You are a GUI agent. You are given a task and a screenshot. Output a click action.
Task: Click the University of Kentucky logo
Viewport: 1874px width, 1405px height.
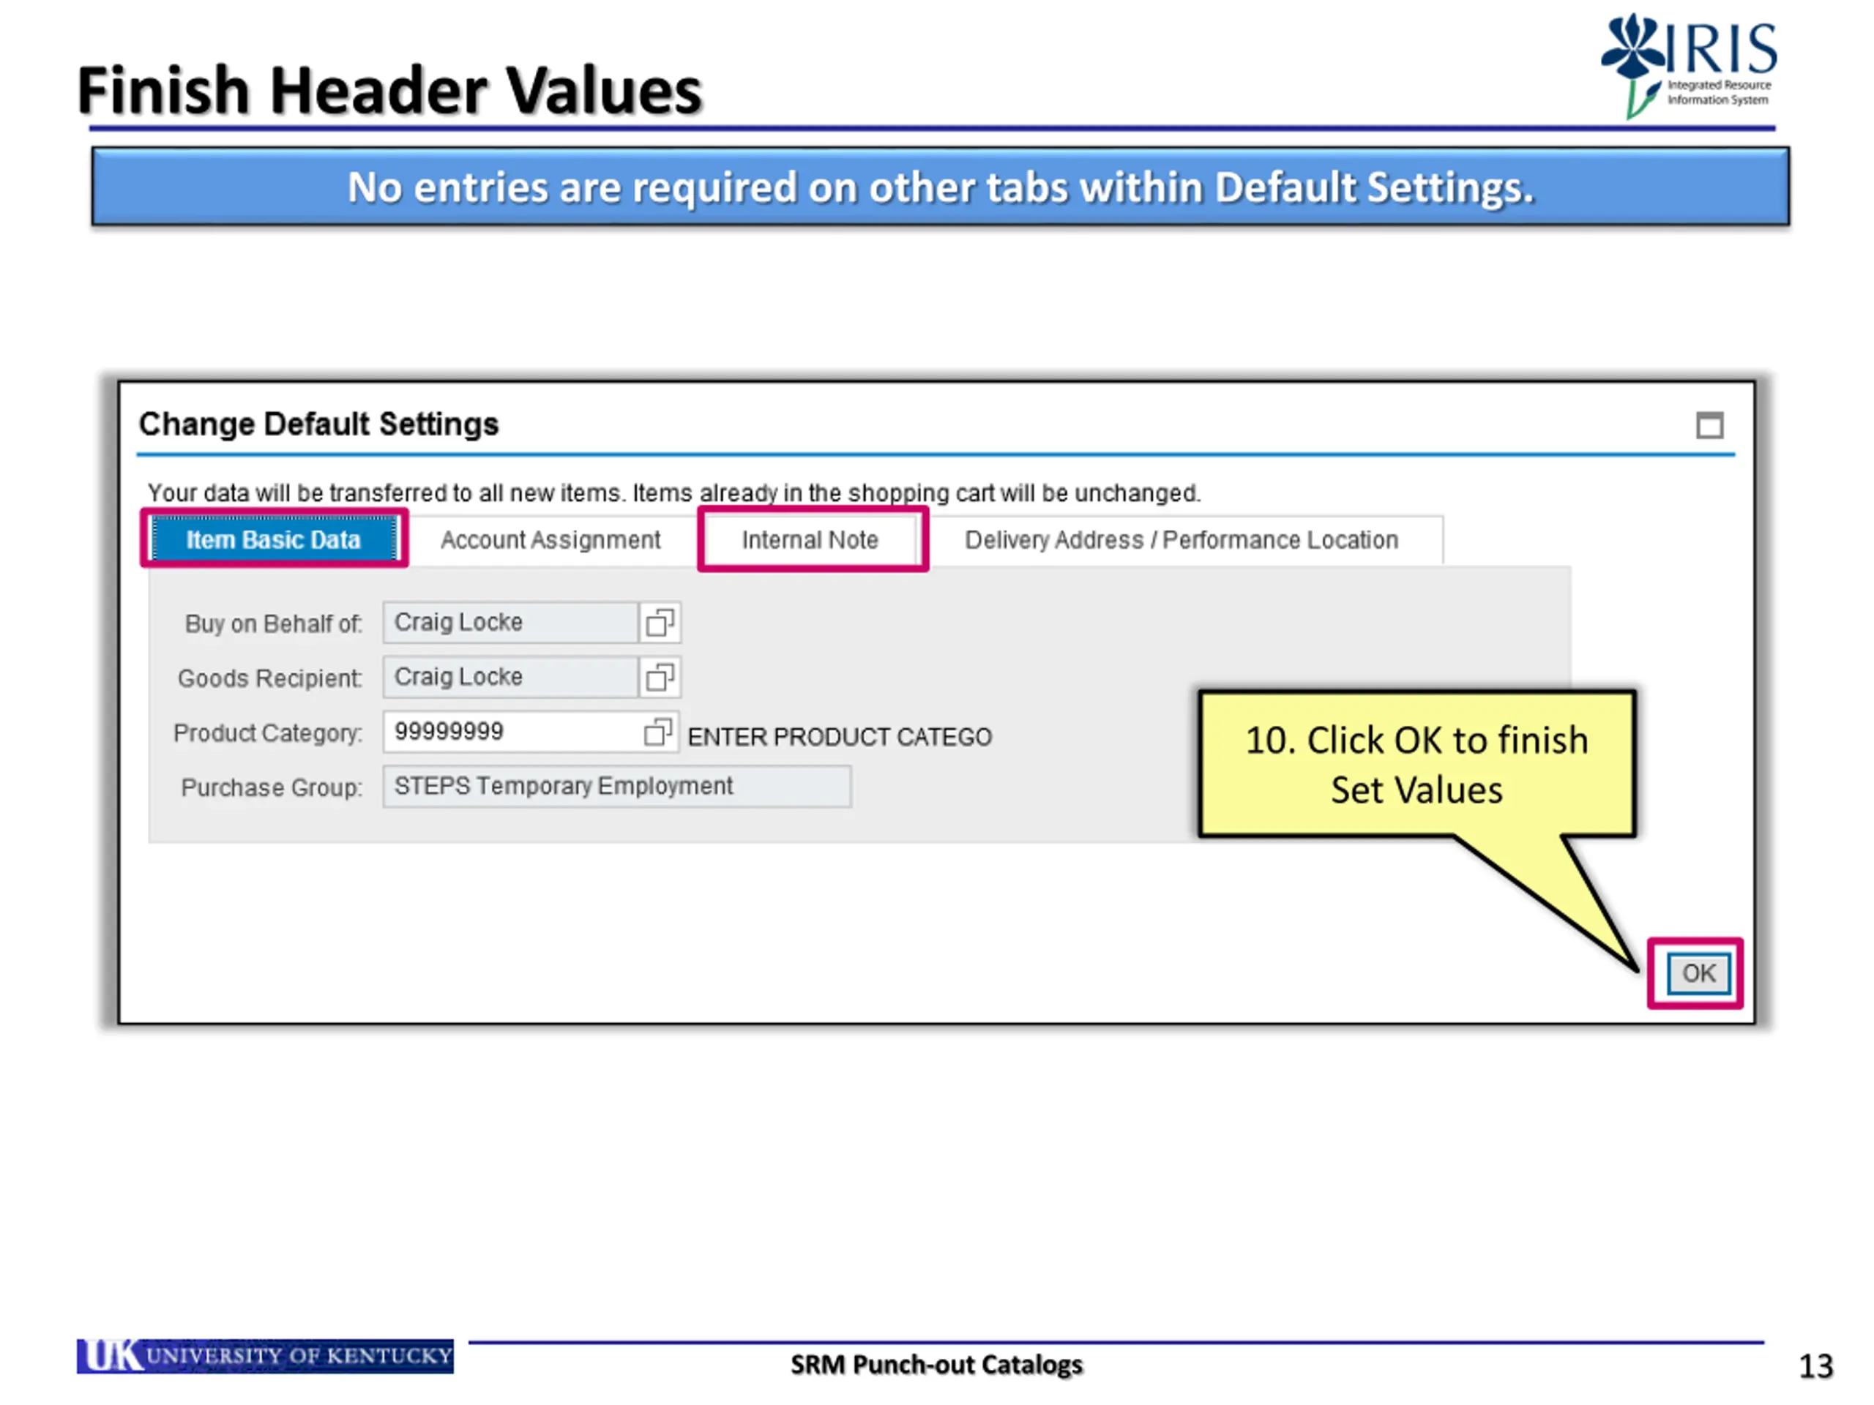(x=265, y=1355)
